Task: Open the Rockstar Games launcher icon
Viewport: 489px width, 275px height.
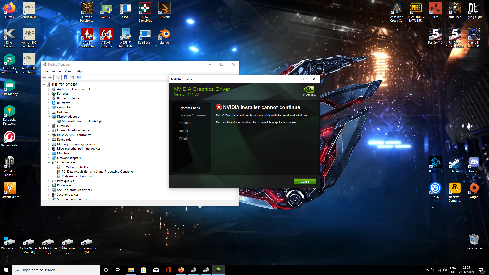Action: pos(455,192)
